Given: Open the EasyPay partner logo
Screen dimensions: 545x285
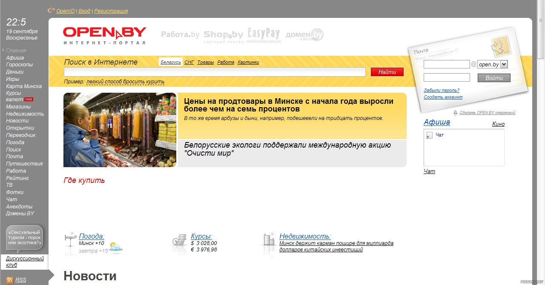Looking at the screenshot, I should [264, 35].
